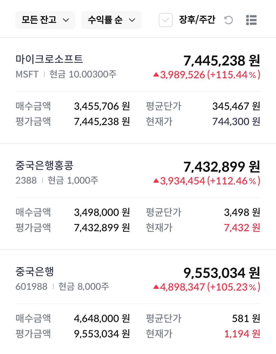Open the 중국은행홍콩 holding
The height and width of the screenshot is (354, 276).
[x=44, y=165]
